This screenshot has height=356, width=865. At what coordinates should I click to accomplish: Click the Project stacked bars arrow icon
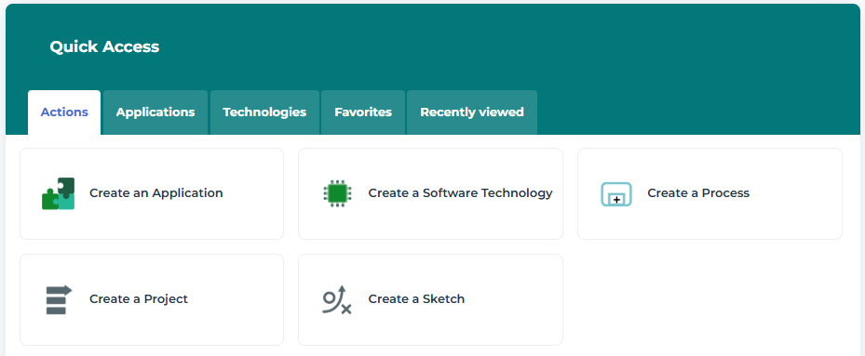[x=59, y=300]
